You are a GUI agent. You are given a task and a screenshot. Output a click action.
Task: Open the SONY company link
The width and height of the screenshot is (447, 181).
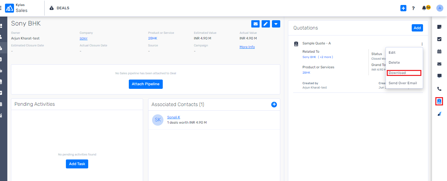(x=84, y=38)
